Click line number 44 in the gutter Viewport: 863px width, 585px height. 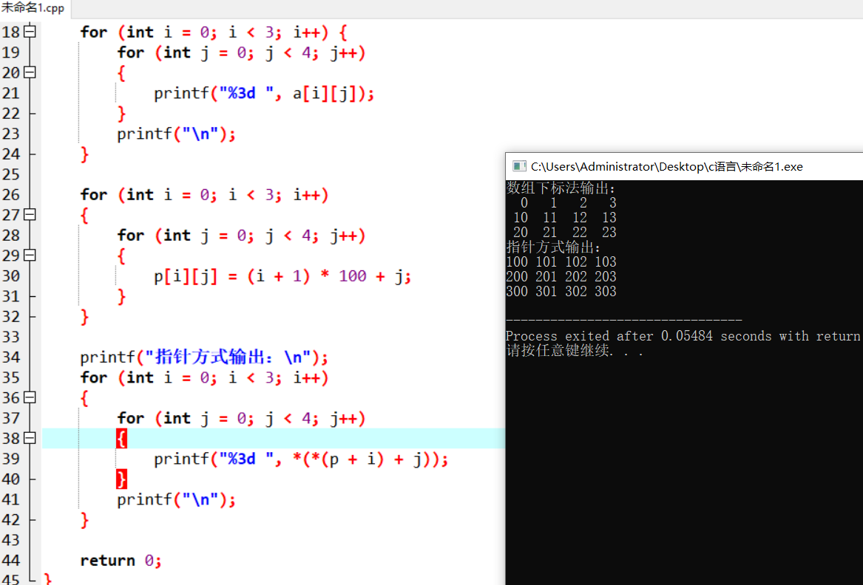click(x=10, y=561)
